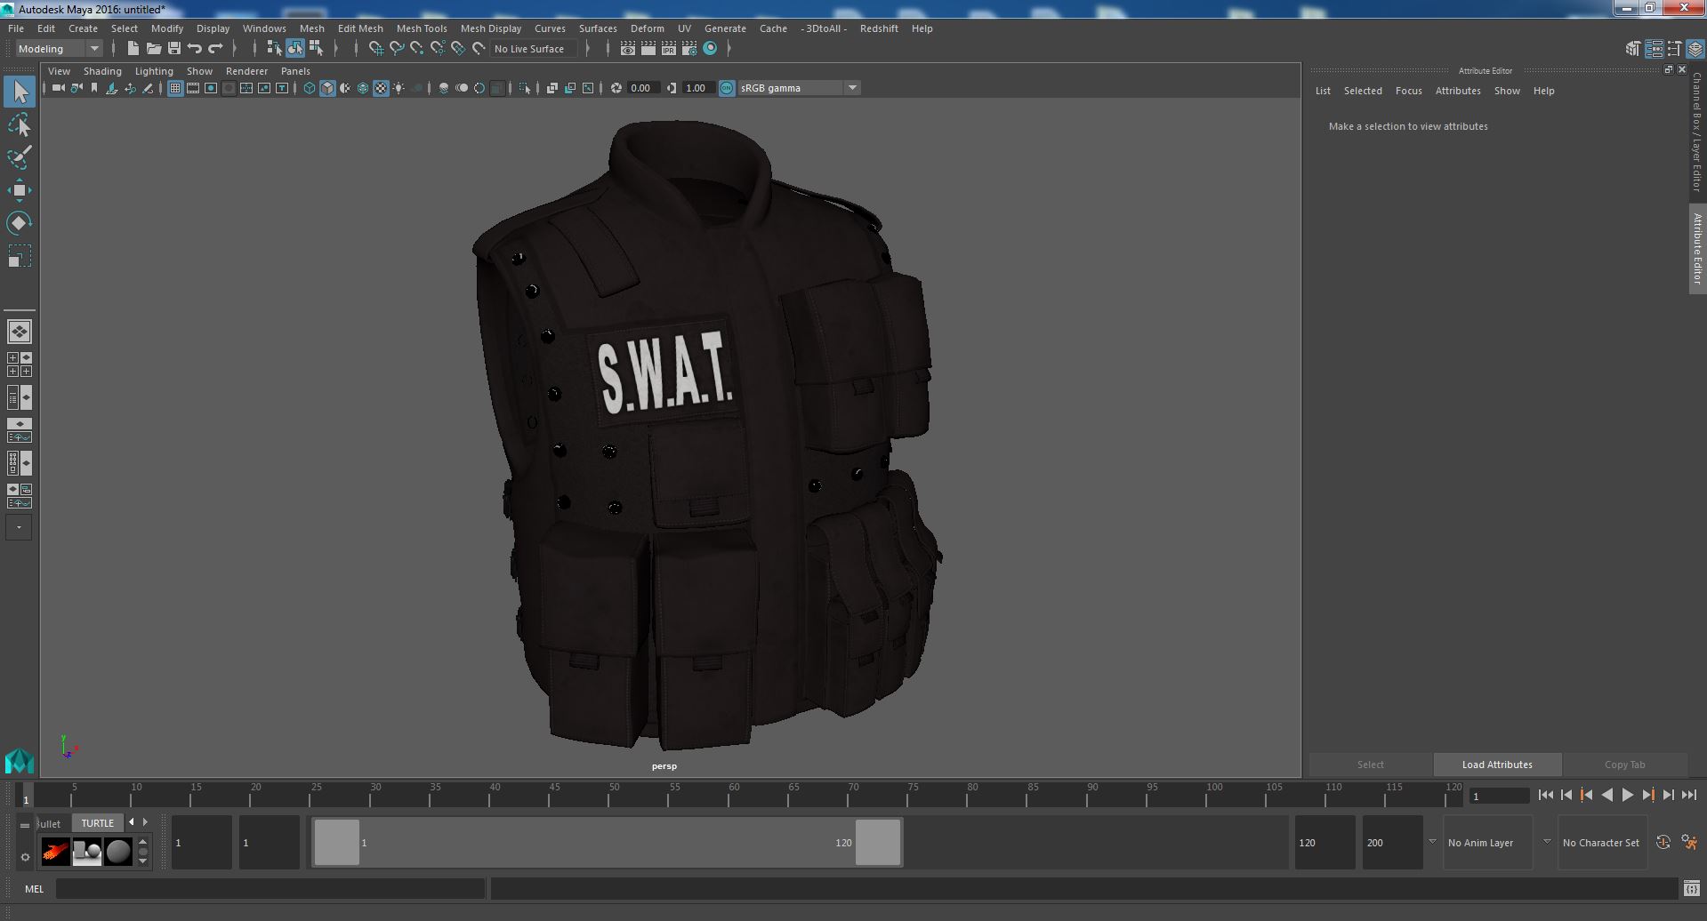The image size is (1707, 921).
Task: Click the range slider left handle
Action: coord(337,842)
